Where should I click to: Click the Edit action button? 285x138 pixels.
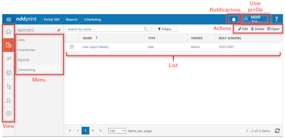243,29
